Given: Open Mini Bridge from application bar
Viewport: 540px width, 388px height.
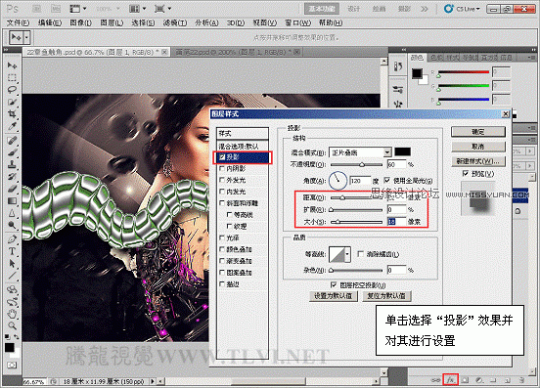Looking at the screenshot, I should tap(56, 9).
